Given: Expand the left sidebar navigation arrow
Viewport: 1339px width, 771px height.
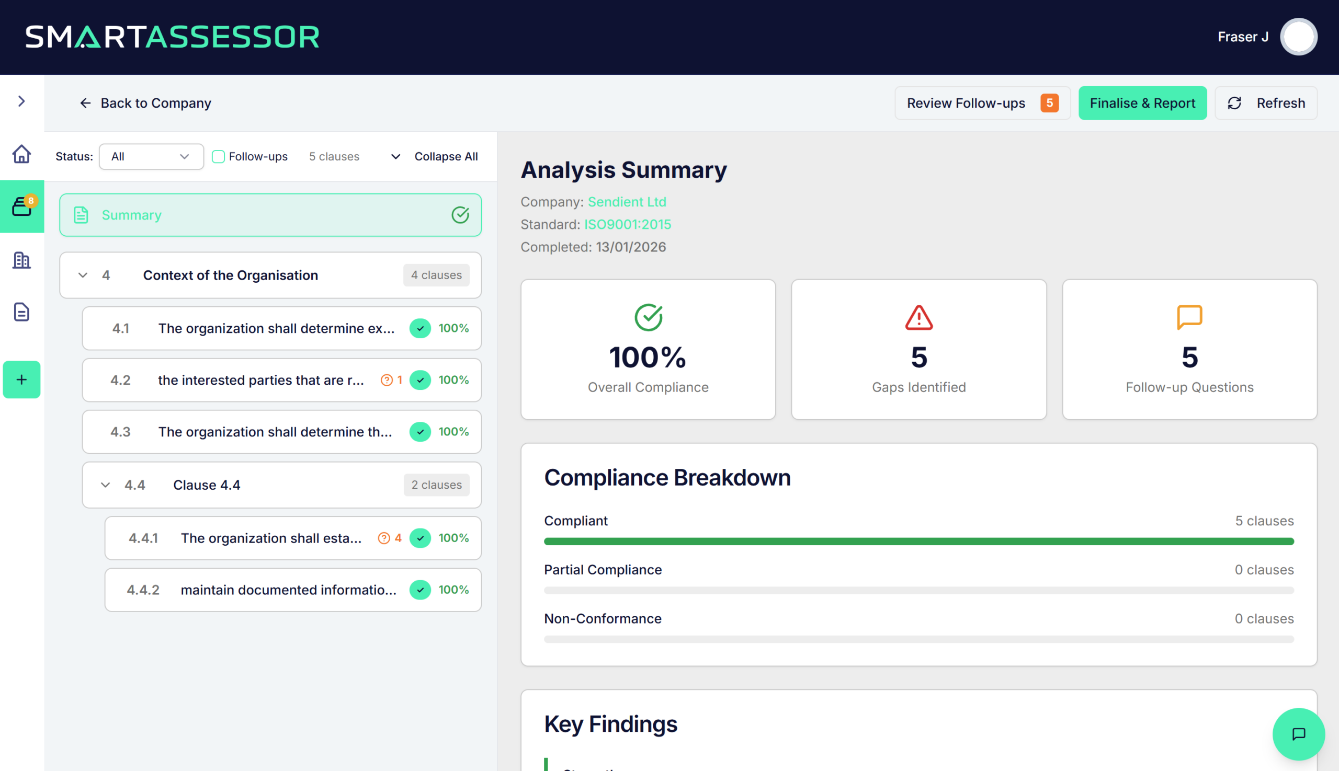Looking at the screenshot, I should 21,101.
